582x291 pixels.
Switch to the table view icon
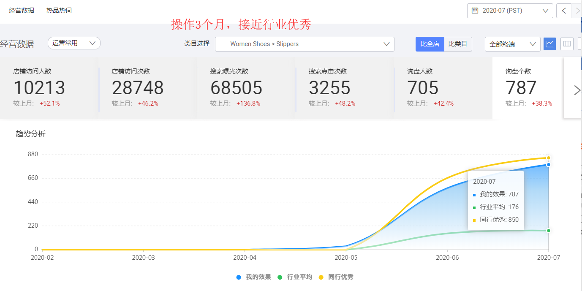566,44
